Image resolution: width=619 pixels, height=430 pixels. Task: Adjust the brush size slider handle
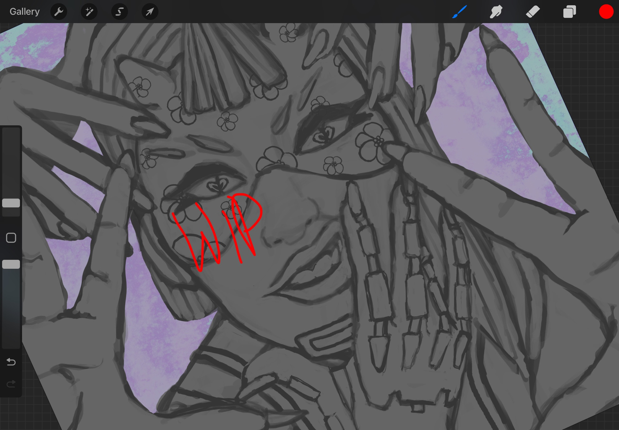[11, 203]
